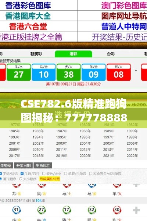Click the 马/土 label
This screenshot has width=147, height=221.
coord(67,194)
